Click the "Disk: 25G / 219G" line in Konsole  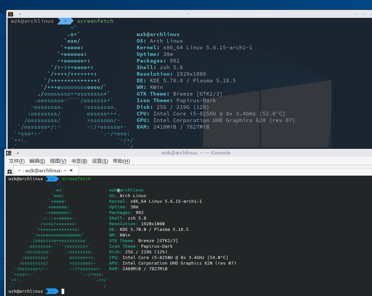tap(138, 252)
